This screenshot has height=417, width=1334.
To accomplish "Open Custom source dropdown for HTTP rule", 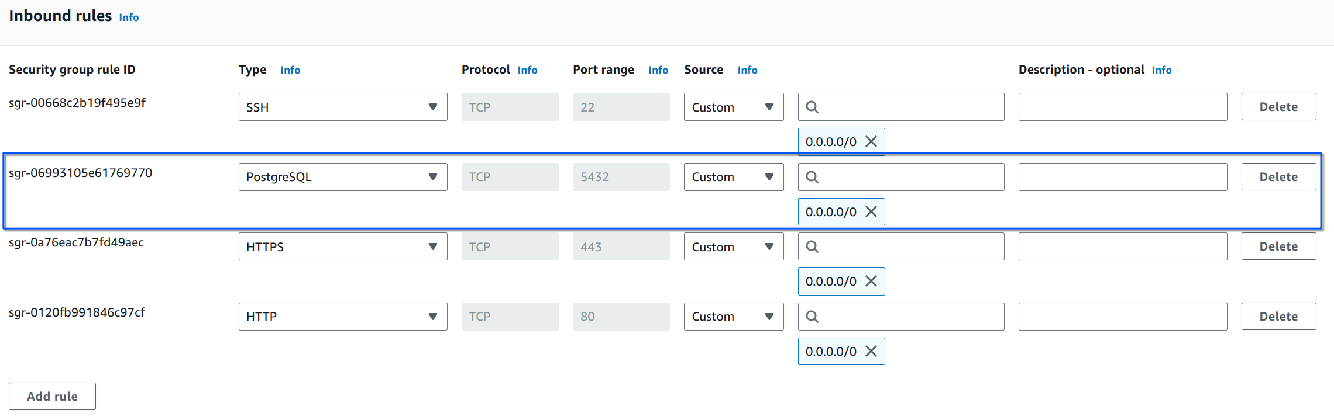I will pos(733,317).
